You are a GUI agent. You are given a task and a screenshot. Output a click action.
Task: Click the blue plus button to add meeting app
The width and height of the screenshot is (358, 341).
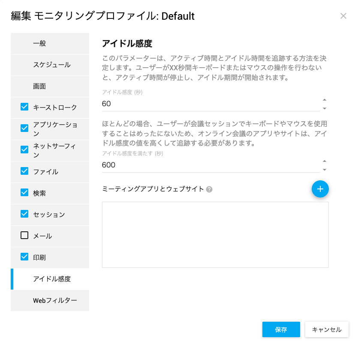(x=320, y=189)
